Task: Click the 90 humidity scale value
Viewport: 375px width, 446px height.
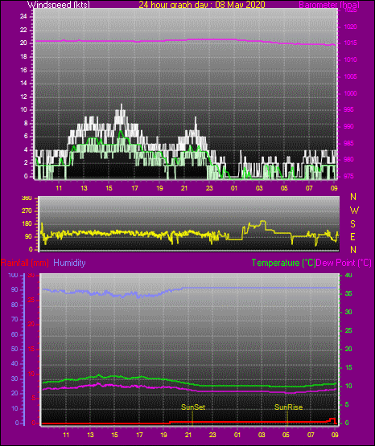Action: 14,289
